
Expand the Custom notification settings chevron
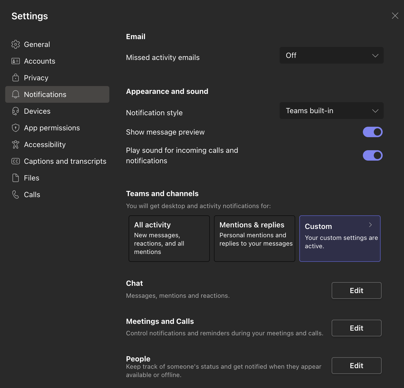(x=370, y=225)
